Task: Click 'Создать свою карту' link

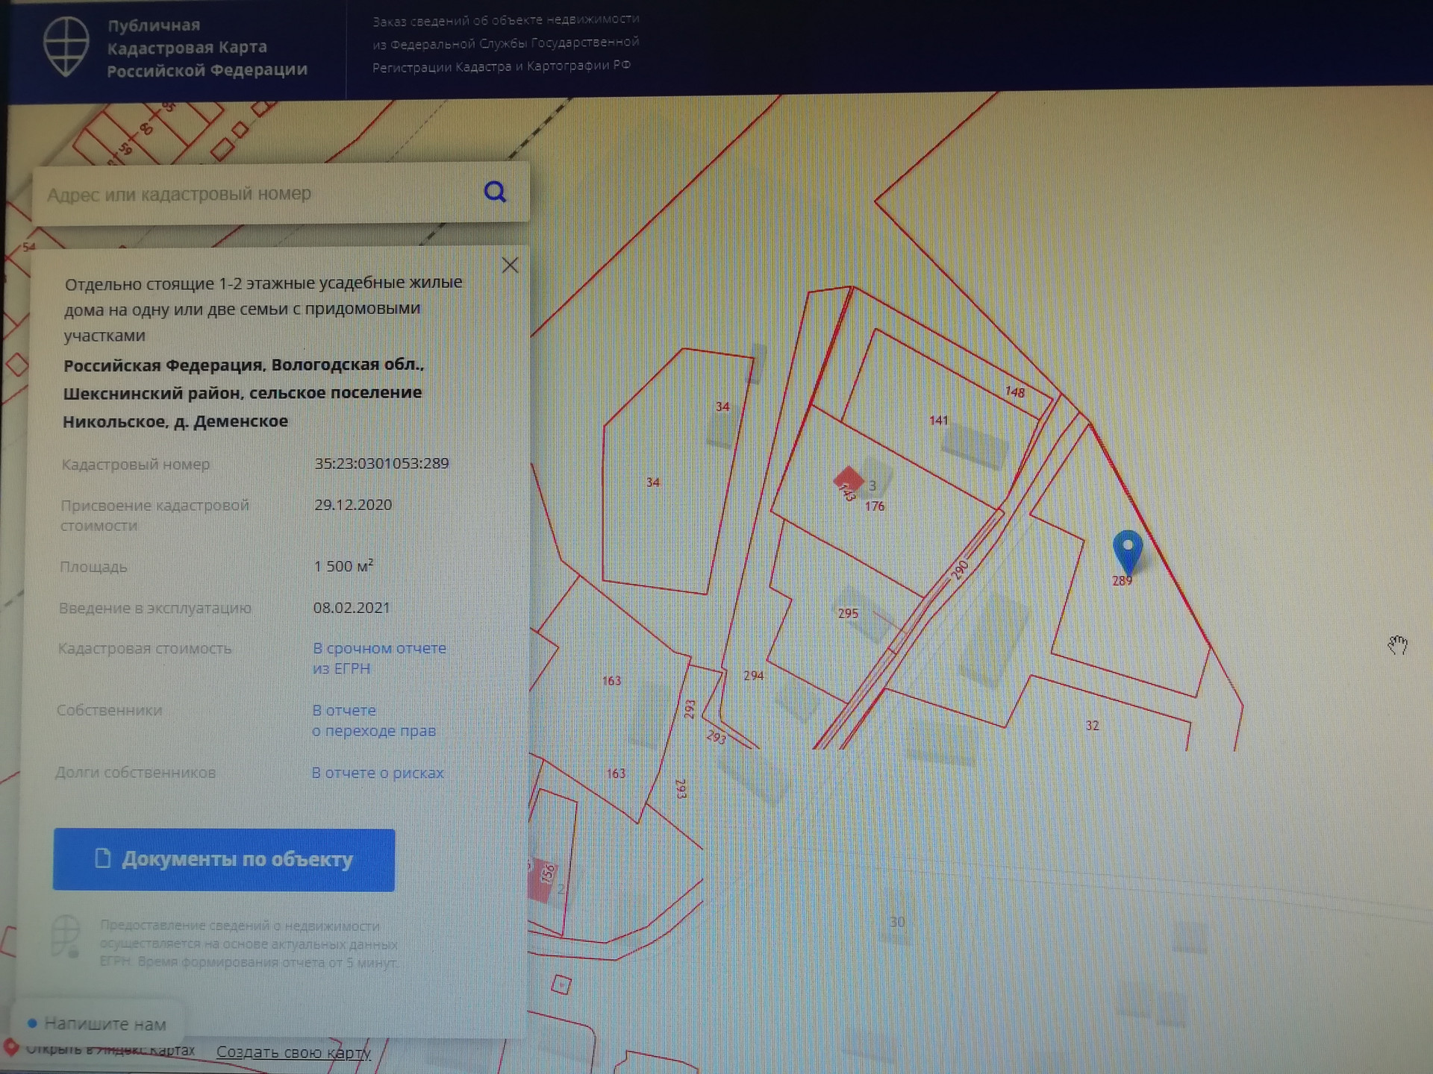Action: [x=293, y=1052]
